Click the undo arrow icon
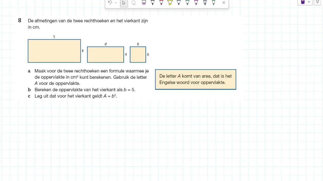This screenshot has width=323, height=181. pyautogui.click(x=110, y=3)
